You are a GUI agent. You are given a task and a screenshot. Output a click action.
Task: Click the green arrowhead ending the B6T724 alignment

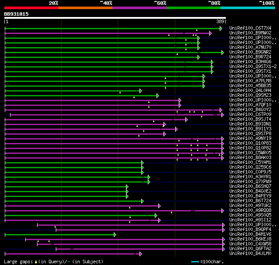(x=143, y=201)
